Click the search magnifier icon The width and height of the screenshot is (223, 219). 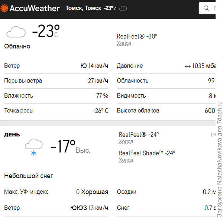206,8
